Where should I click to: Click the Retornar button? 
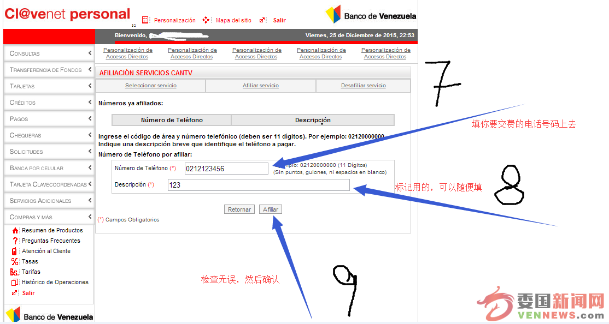[x=239, y=209]
